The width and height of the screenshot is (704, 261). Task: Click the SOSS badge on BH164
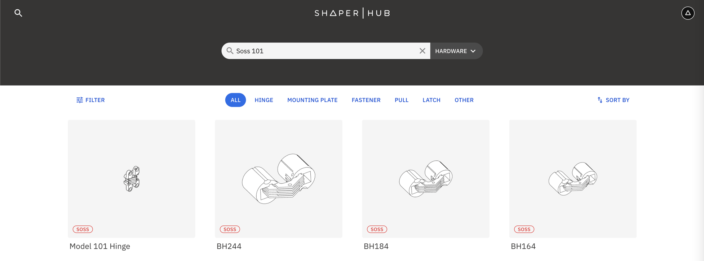tap(524, 229)
